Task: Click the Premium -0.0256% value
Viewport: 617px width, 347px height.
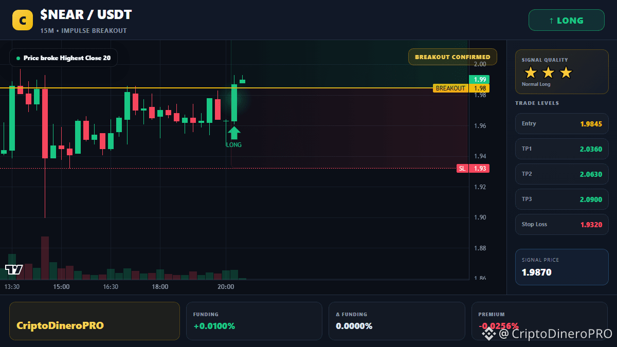Action: tap(498, 326)
